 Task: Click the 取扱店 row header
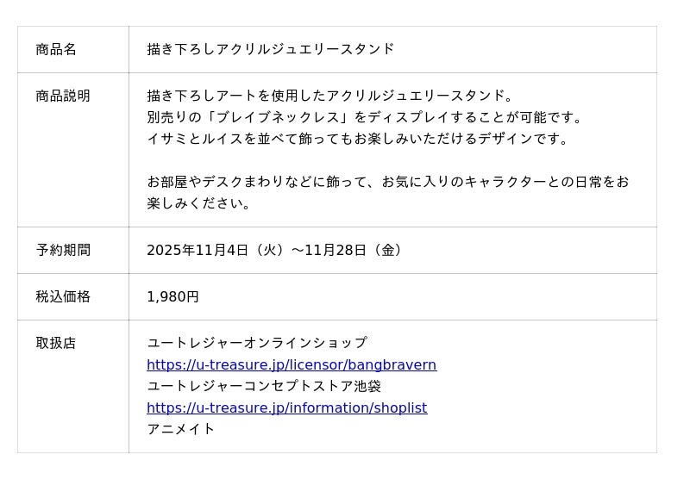56,344
